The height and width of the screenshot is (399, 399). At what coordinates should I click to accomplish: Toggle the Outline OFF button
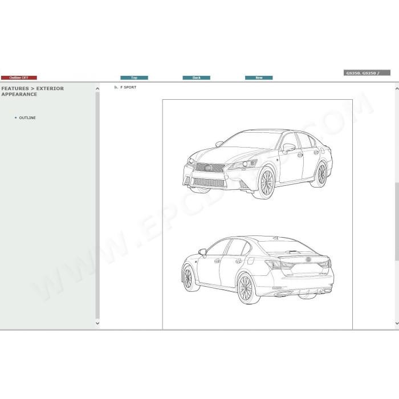(x=19, y=78)
